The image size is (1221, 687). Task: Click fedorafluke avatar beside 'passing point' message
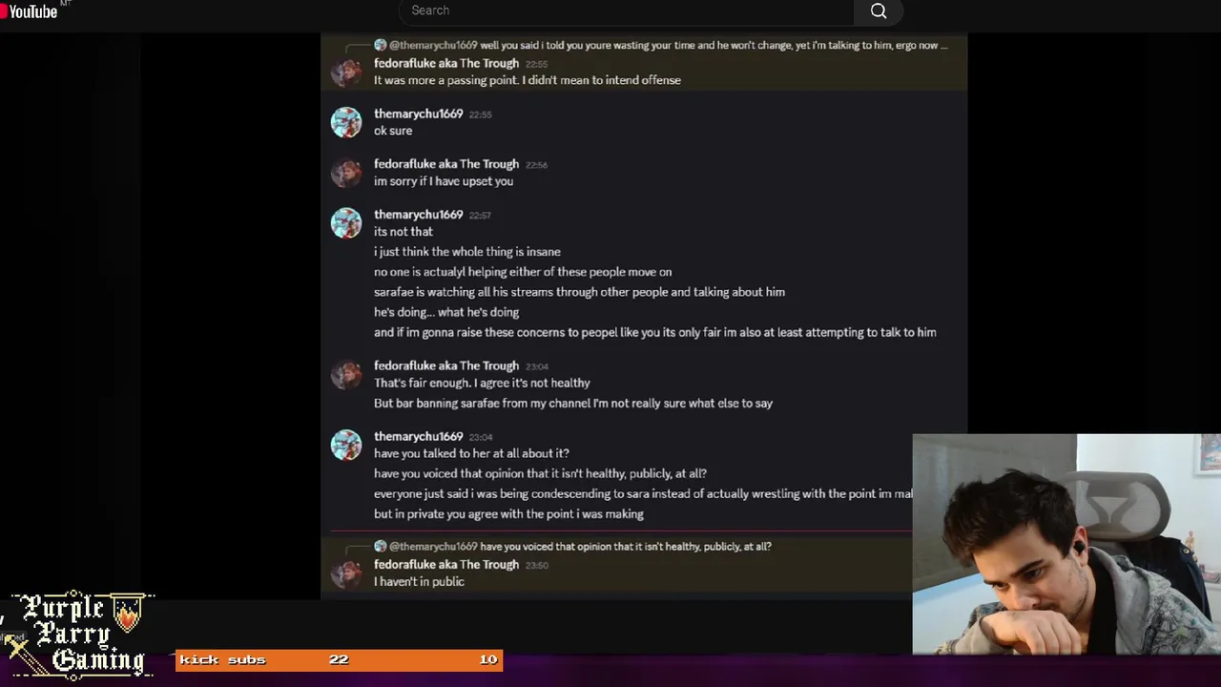pyautogui.click(x=346, y=72)
